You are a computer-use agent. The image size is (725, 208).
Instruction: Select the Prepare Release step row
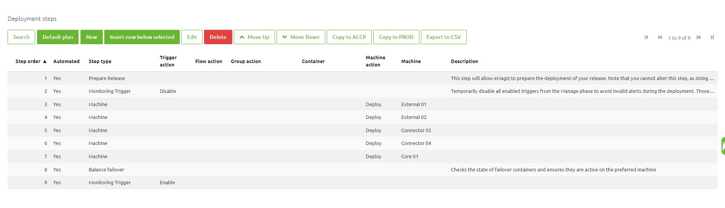point(362,78)
